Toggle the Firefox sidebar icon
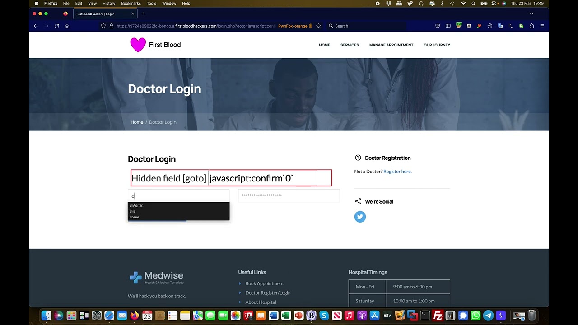This screenshot has height=325, width=578. (448, 26)
